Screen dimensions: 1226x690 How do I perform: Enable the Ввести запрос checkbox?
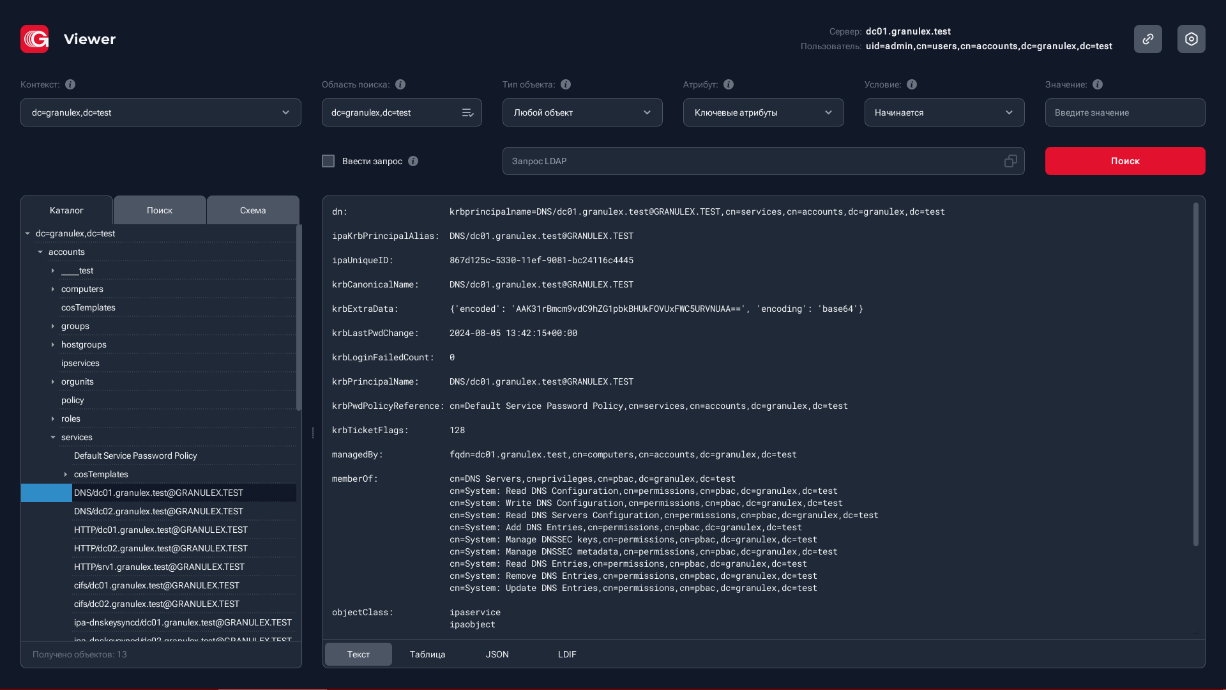tap(328, 161)
